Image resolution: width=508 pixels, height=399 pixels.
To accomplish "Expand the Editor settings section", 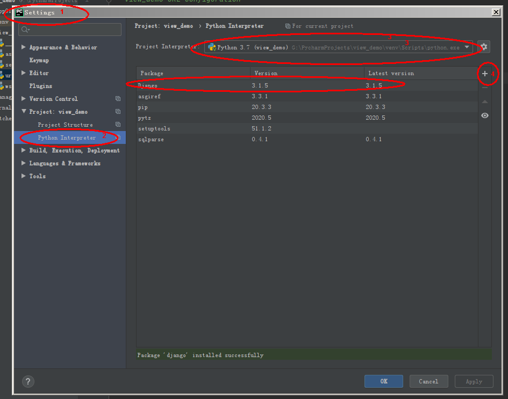I will coord(23,73).
